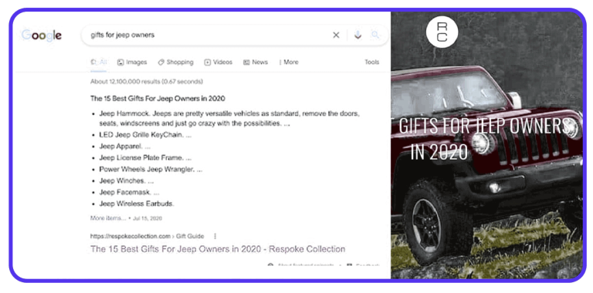Viewport: 593px width, 293px height.
Task: Switch to the Shopping tab
Action: click(175, 62)
